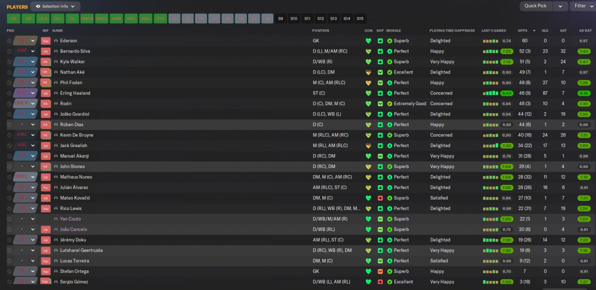Screen dimensions: 596x290
Task: Click Manuel Akanji's sharpness dash icon
Action: pyautogui.click(x=380, y=156)
